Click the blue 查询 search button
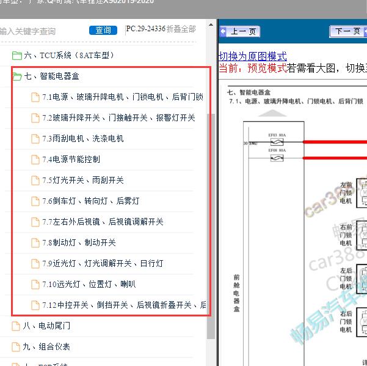This screenshot has height=366, width=367. point(103,30)
